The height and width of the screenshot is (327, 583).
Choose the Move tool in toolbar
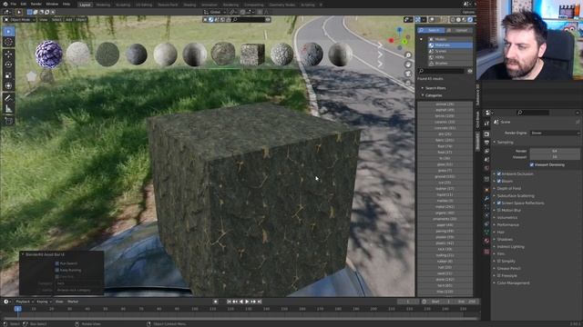pos(8,54)
